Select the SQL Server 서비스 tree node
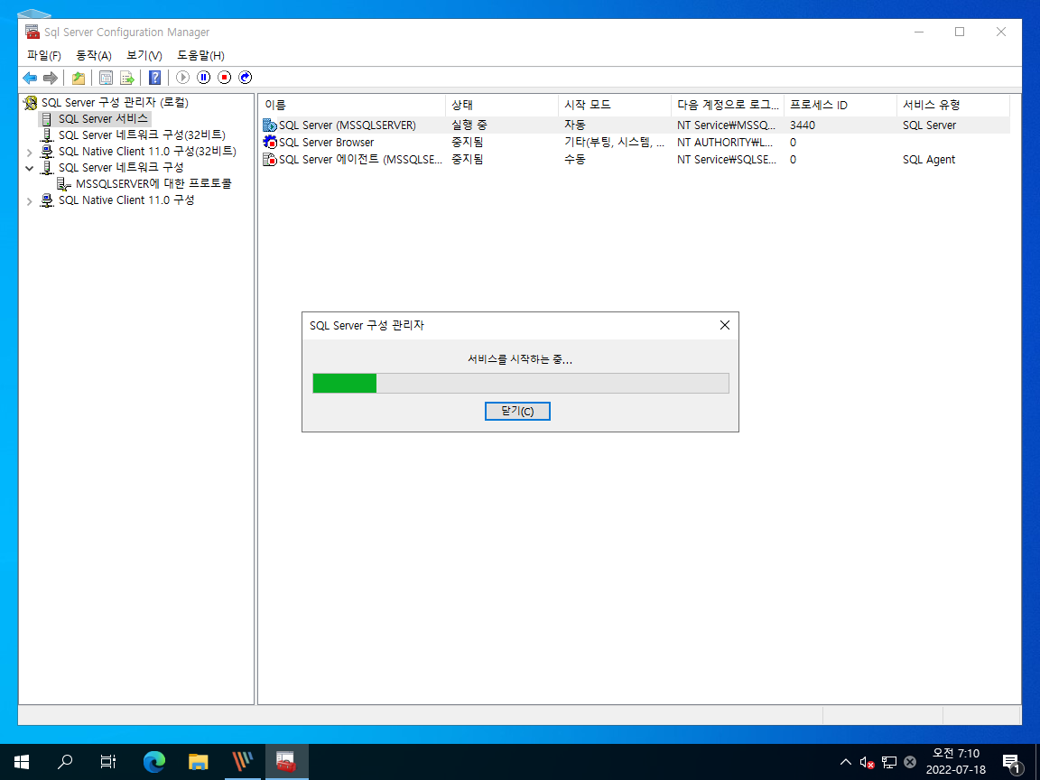This screenshot has width=1040, height=780. (x=103, y=119)
